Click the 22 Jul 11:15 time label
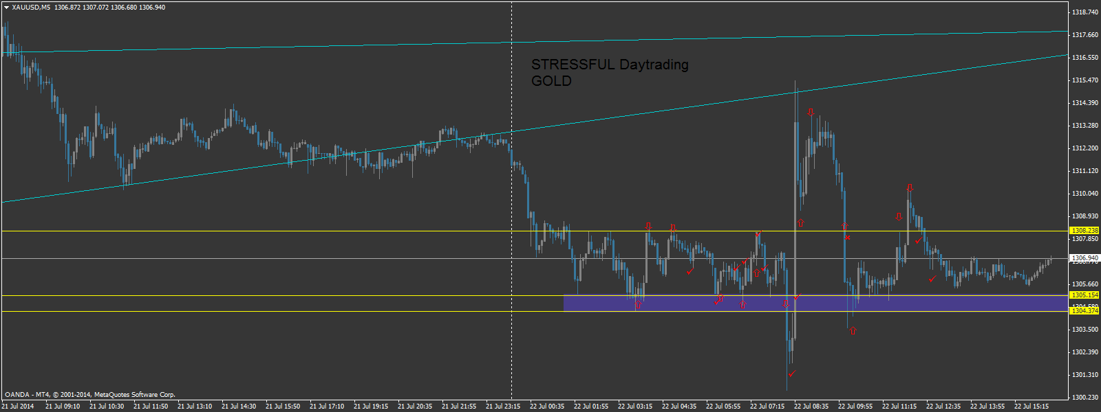 tap(899, 407)
